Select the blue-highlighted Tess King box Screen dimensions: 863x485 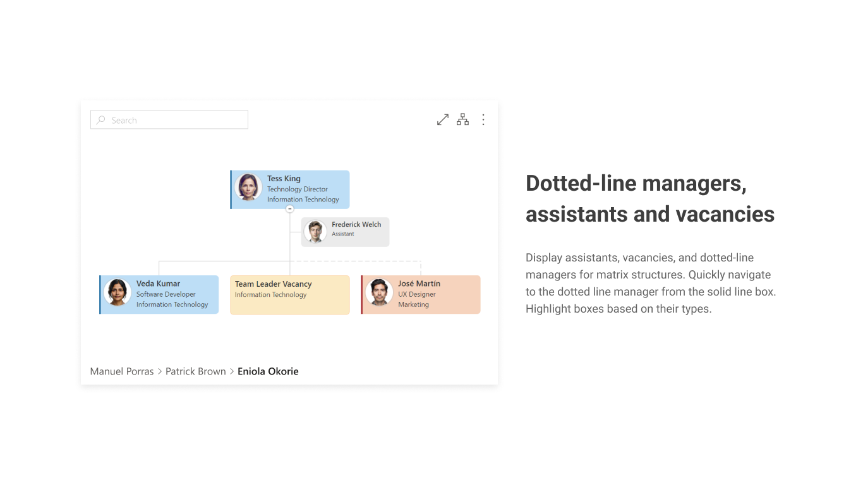[x=289, y=189]
